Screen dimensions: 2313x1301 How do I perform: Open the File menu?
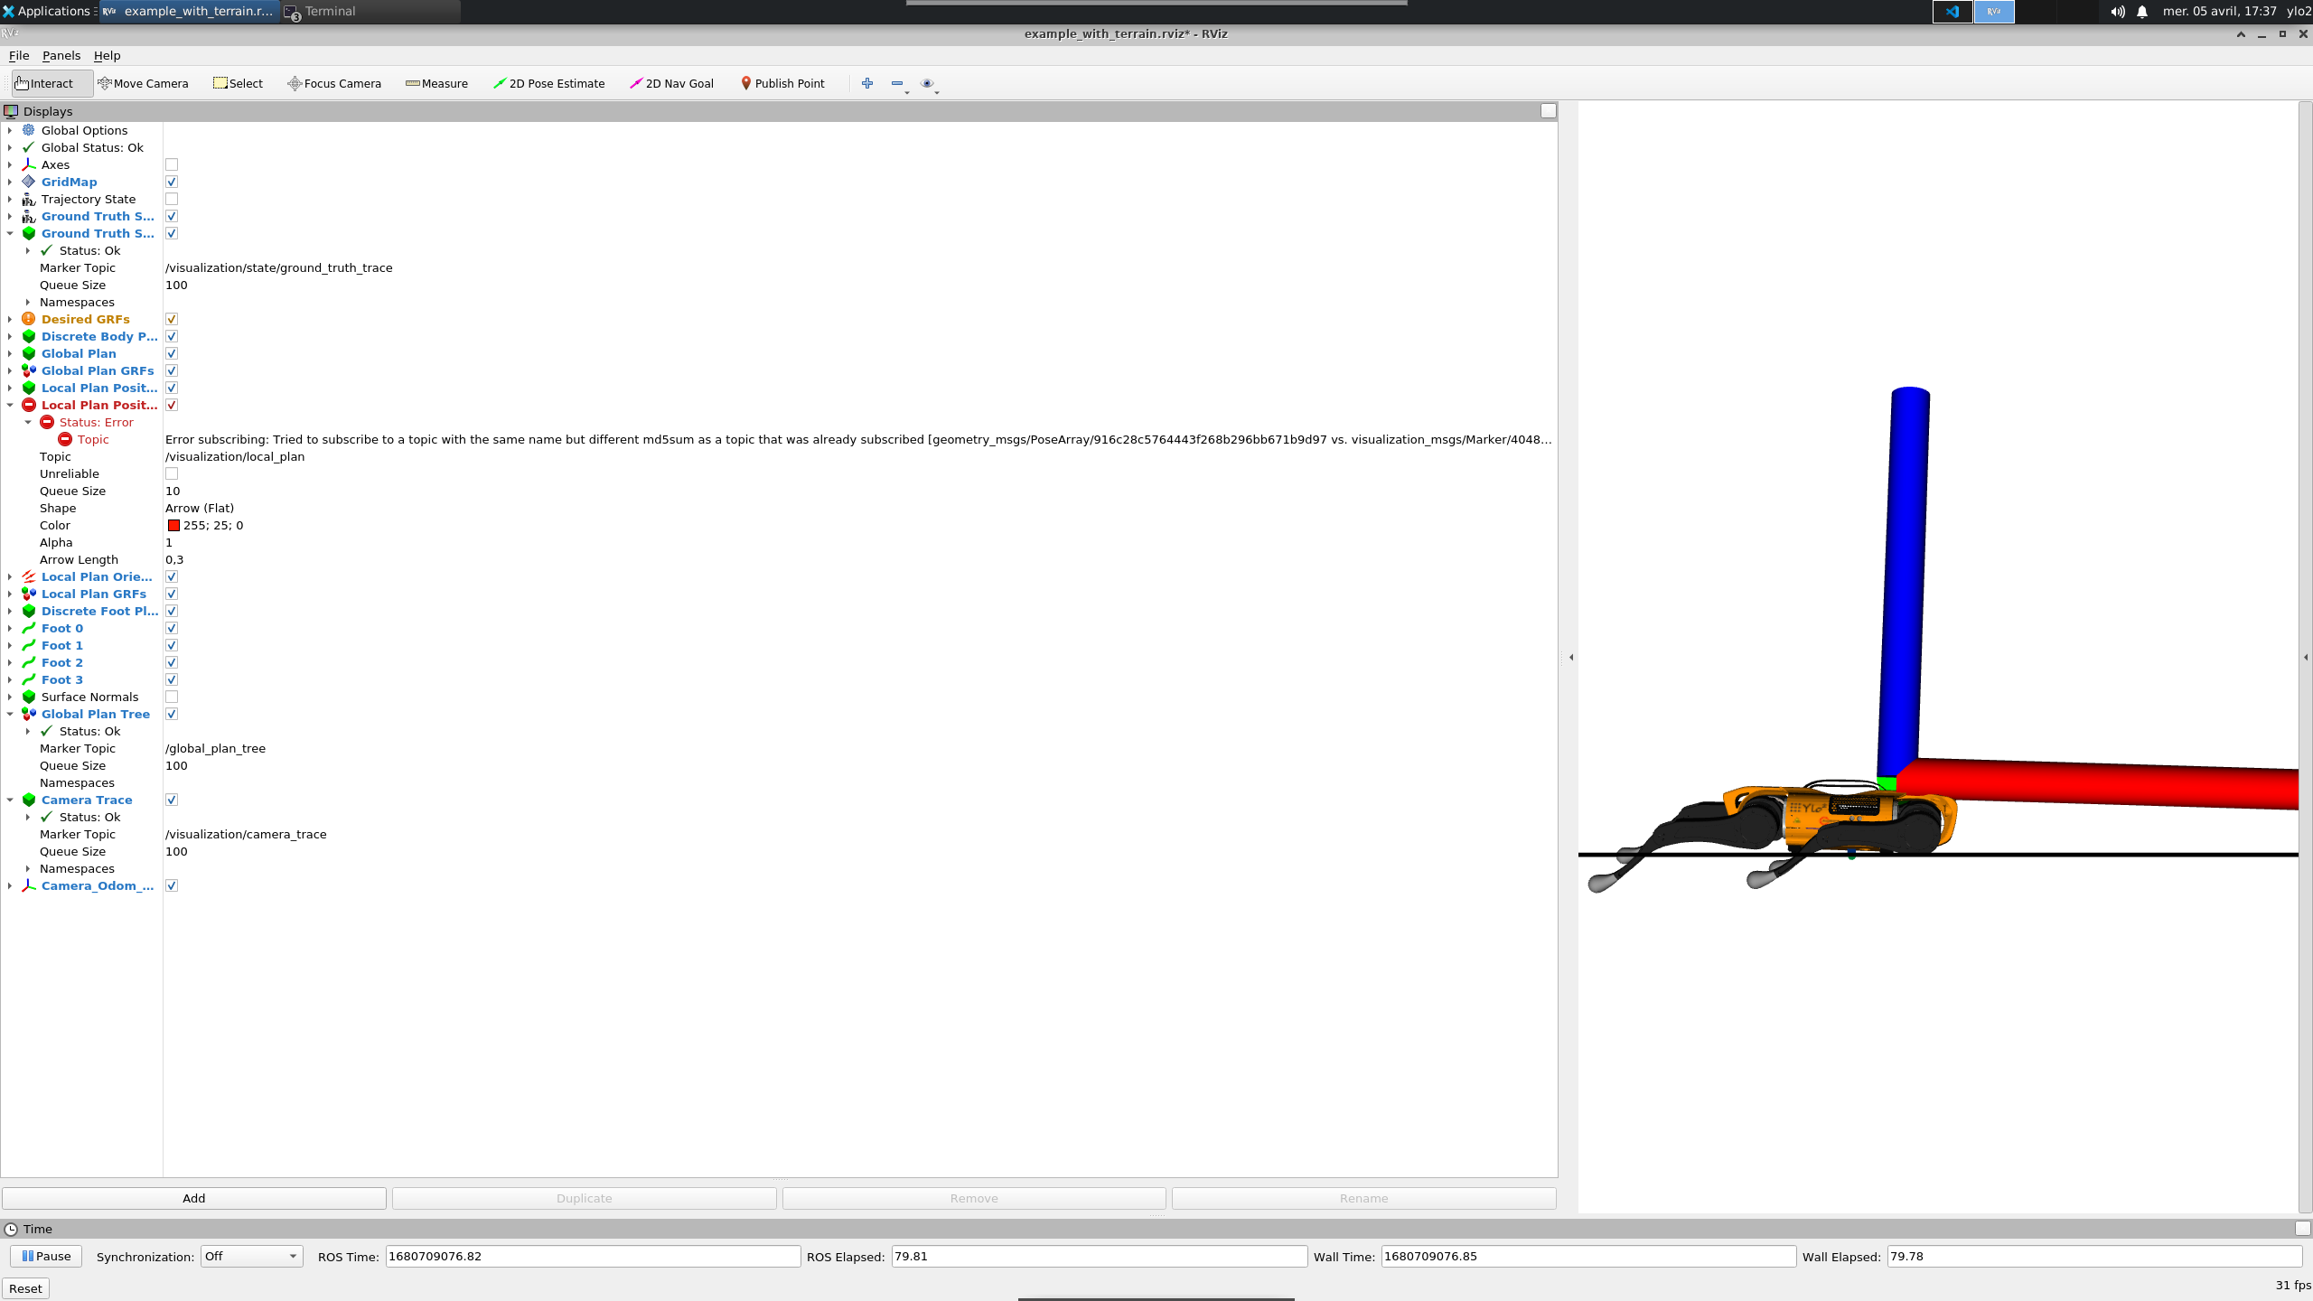click(18, 55)
